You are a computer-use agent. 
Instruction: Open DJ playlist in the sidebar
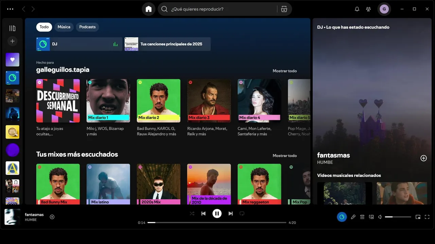[12, 78]
